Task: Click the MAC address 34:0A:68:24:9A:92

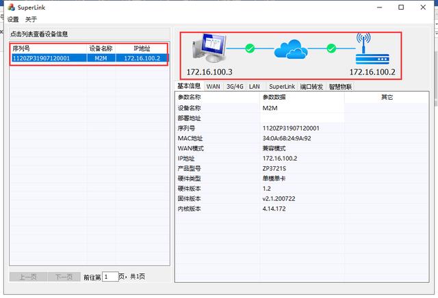Action: point(287,138)
